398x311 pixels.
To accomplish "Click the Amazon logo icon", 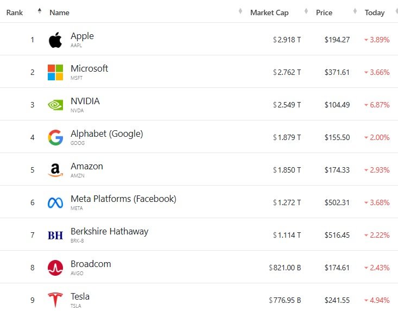I will [55, 170].
